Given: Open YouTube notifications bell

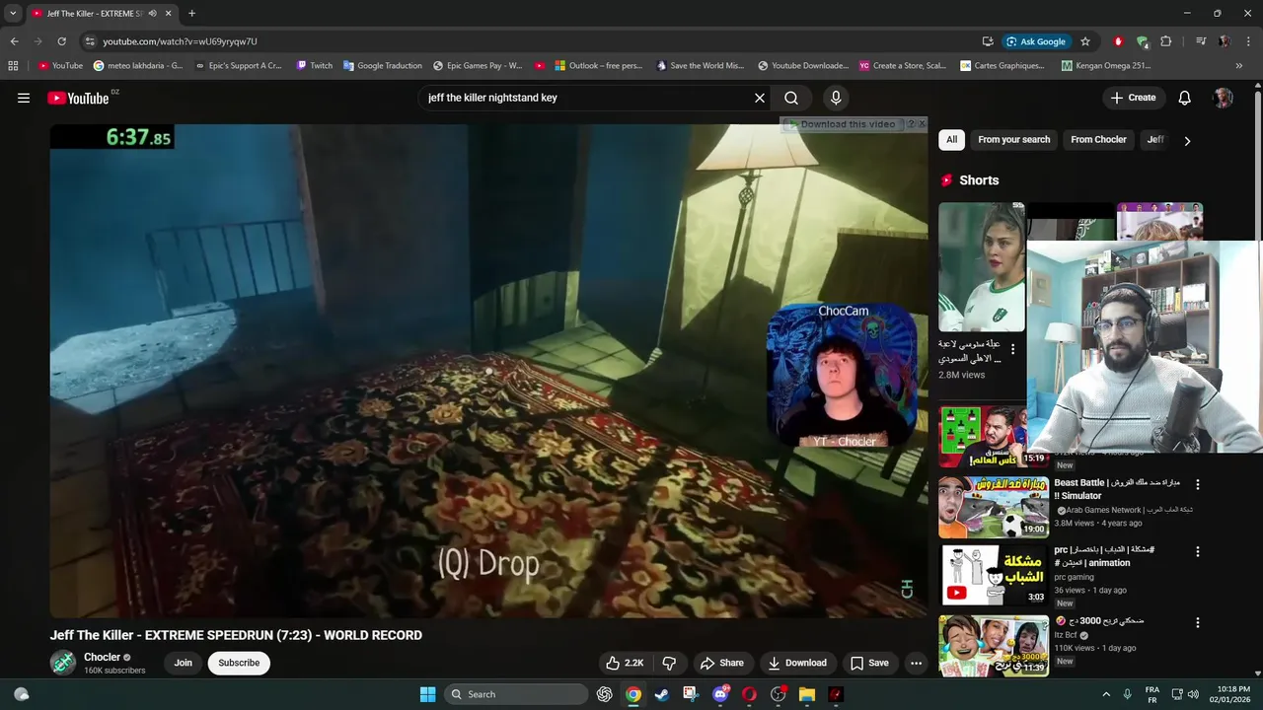Looking at the screenshot, I should pos(1185,98).
